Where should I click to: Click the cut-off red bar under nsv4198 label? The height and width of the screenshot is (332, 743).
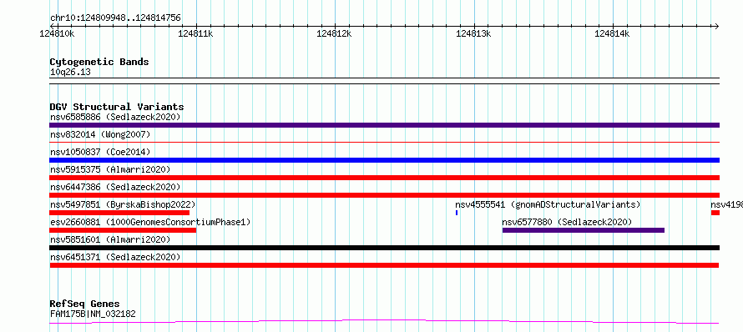pyautogui.click(x=715, y=213)
